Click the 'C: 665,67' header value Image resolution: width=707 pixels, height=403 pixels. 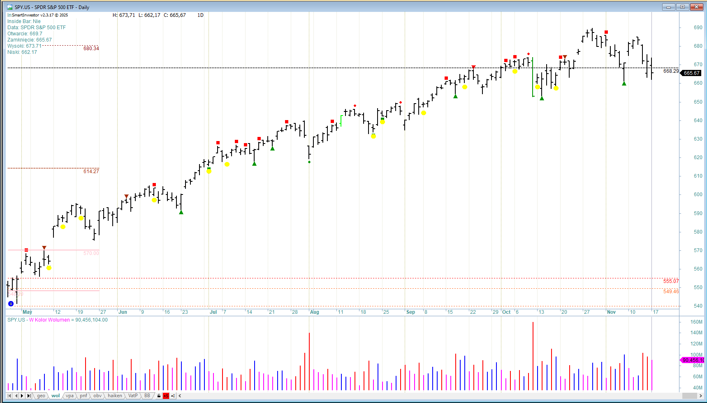pos(175,15)
